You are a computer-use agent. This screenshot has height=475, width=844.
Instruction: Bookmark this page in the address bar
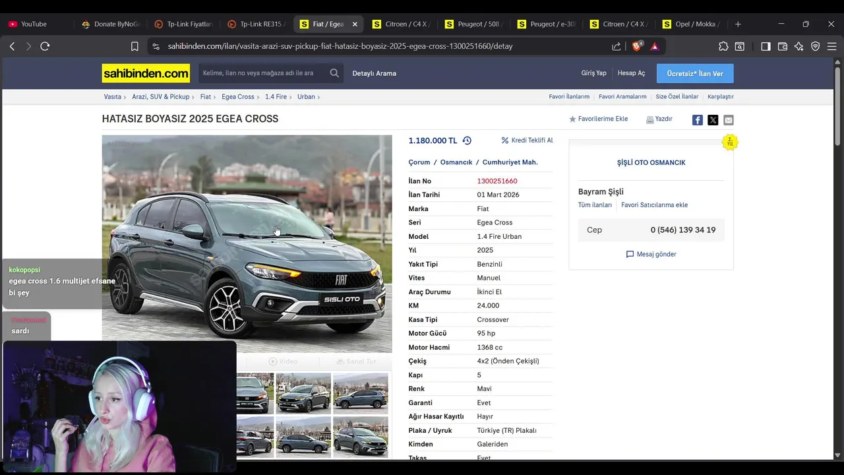[135, 46]
